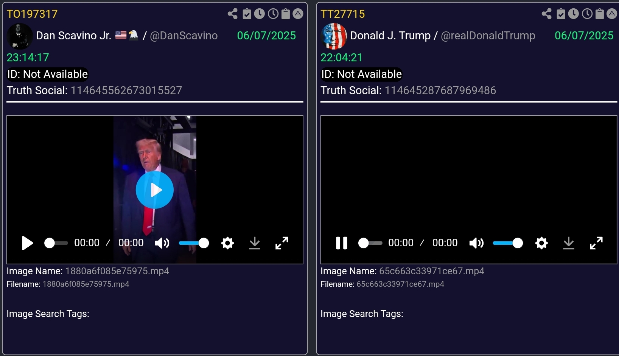Image resolution: width=619 pixels, height=356 pixels.
Task: Click the 06/07/2025 date on the Trump post
Action: tap(584, 36)
